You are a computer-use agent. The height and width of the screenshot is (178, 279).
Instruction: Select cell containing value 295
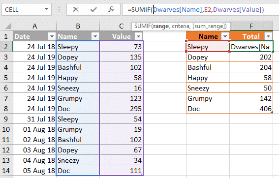point(122,109)
